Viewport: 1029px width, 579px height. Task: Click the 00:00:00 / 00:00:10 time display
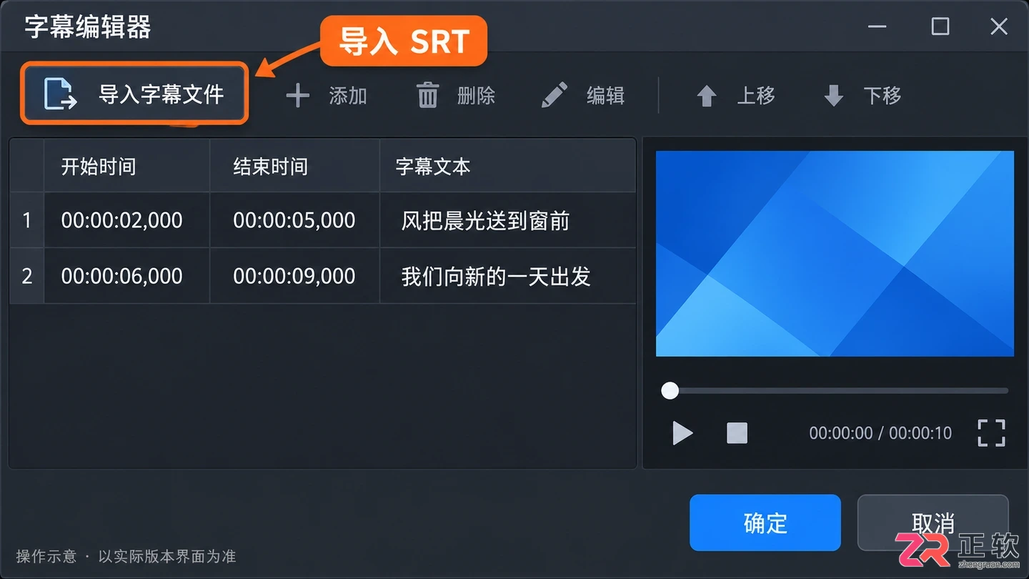pyautogui.click(x=880, y=433)
